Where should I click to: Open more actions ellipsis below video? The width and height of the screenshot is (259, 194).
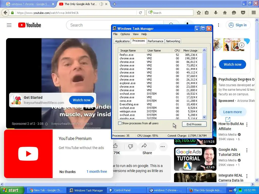point(163,147)
